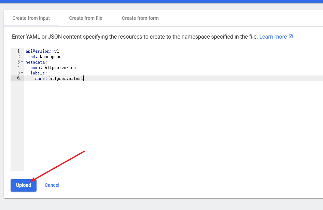
Task: Place cursor on the apiVersion key
Action: (x=38, y=51)
